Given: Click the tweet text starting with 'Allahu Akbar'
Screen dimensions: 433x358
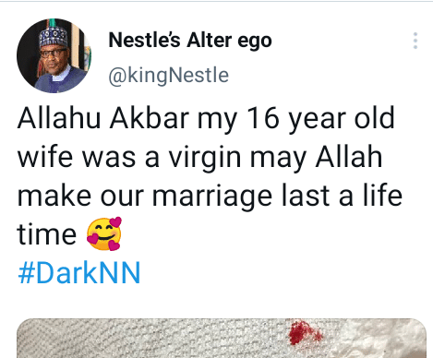Looking at the screenshot, I should (210, 176).
